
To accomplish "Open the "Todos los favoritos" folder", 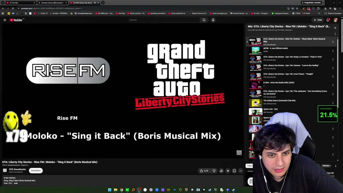I will [333, 13].
